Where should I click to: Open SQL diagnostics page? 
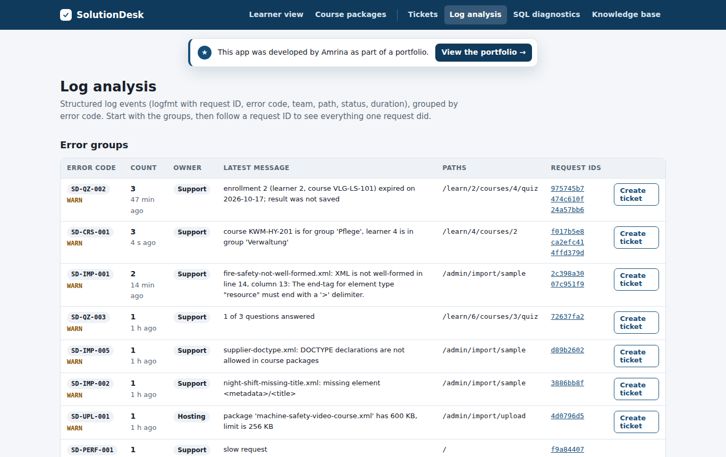(547, 15)
